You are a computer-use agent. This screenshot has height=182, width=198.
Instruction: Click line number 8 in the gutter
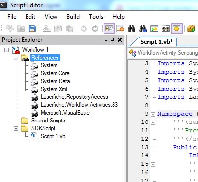click(147, 105)
